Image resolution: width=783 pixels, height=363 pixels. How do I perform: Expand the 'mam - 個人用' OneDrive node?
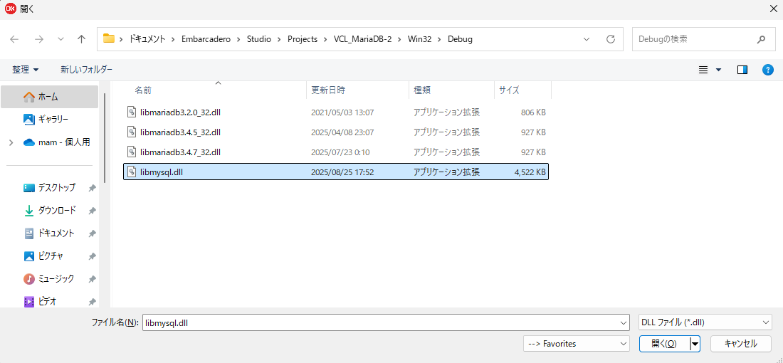point(11,142)
